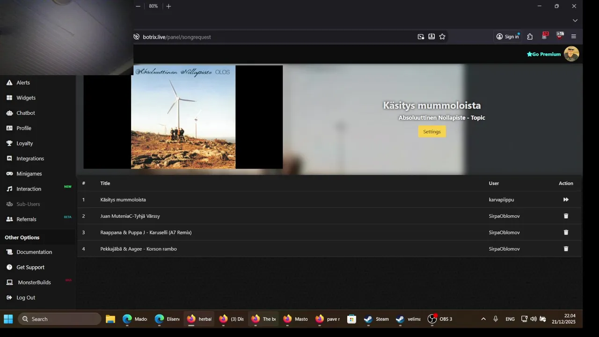
Task: Zoom in with the plus button
Action: 168,6
